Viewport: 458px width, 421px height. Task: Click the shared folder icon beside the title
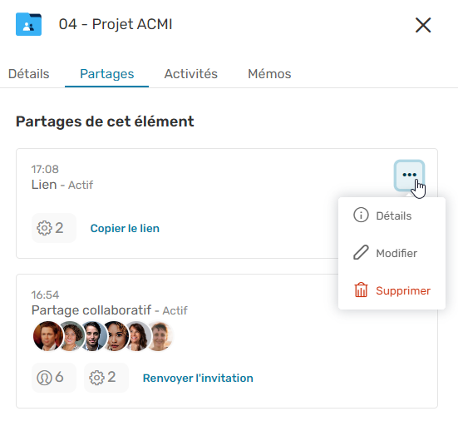click(x=28, y=24)
